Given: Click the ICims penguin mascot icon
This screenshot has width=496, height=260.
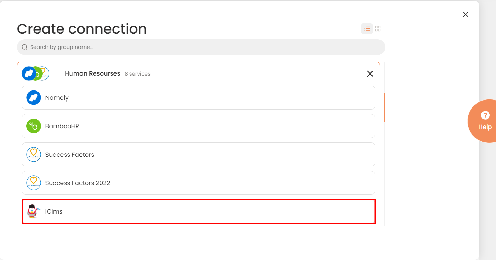Looking at the screenshot, I should click(x=34, y=211).
